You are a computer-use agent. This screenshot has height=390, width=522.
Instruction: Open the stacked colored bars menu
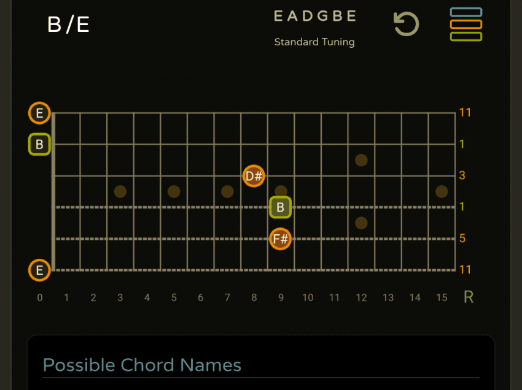[466, 25]
